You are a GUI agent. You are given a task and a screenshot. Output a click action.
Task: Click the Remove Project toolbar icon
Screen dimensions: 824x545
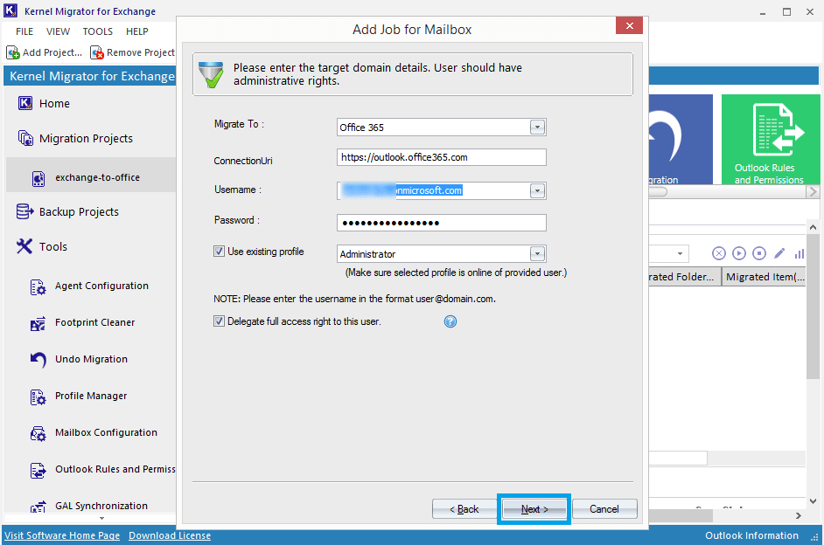[97, 52]
